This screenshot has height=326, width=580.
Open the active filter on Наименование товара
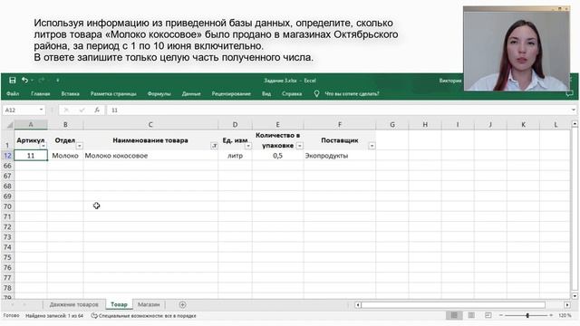(x=214, y=146)
